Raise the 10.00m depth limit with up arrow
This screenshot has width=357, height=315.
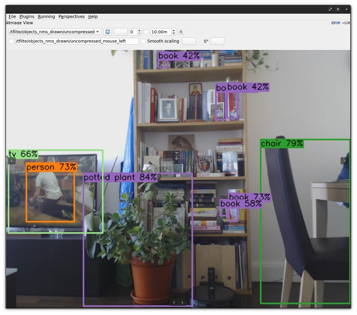(x=174, y=30)
